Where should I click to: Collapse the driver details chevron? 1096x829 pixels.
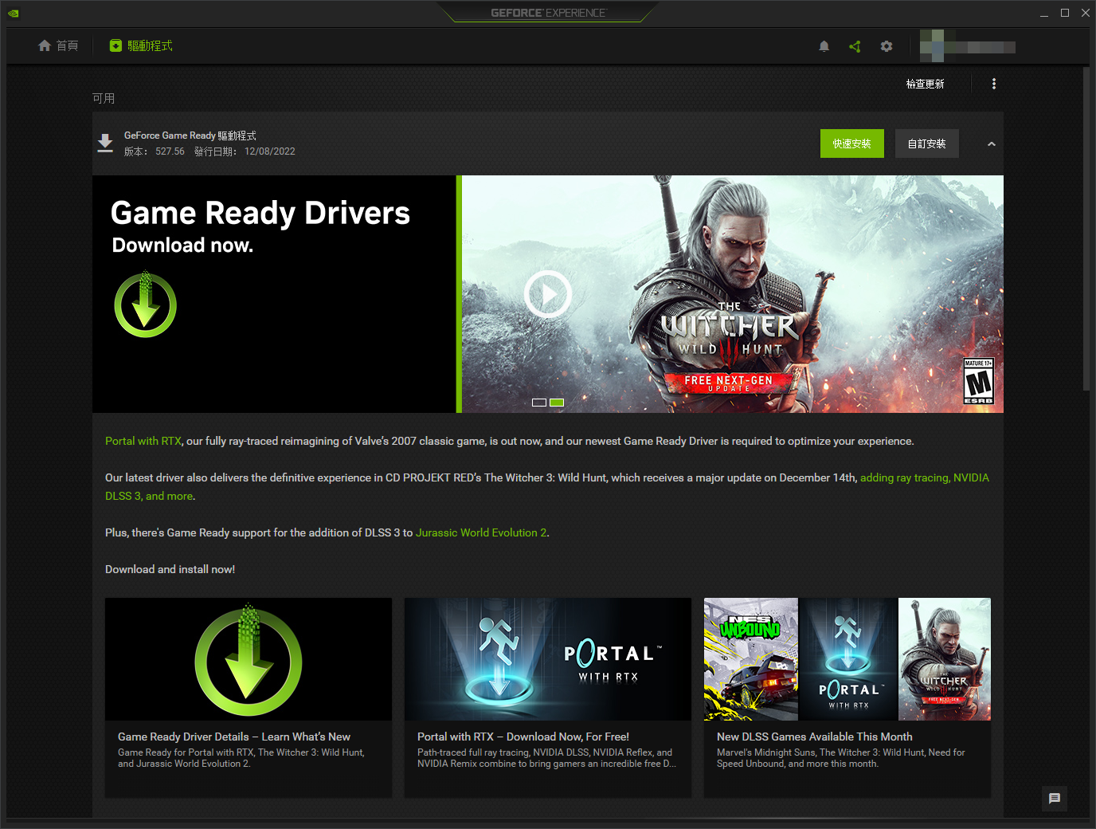[x=992, y=144]
